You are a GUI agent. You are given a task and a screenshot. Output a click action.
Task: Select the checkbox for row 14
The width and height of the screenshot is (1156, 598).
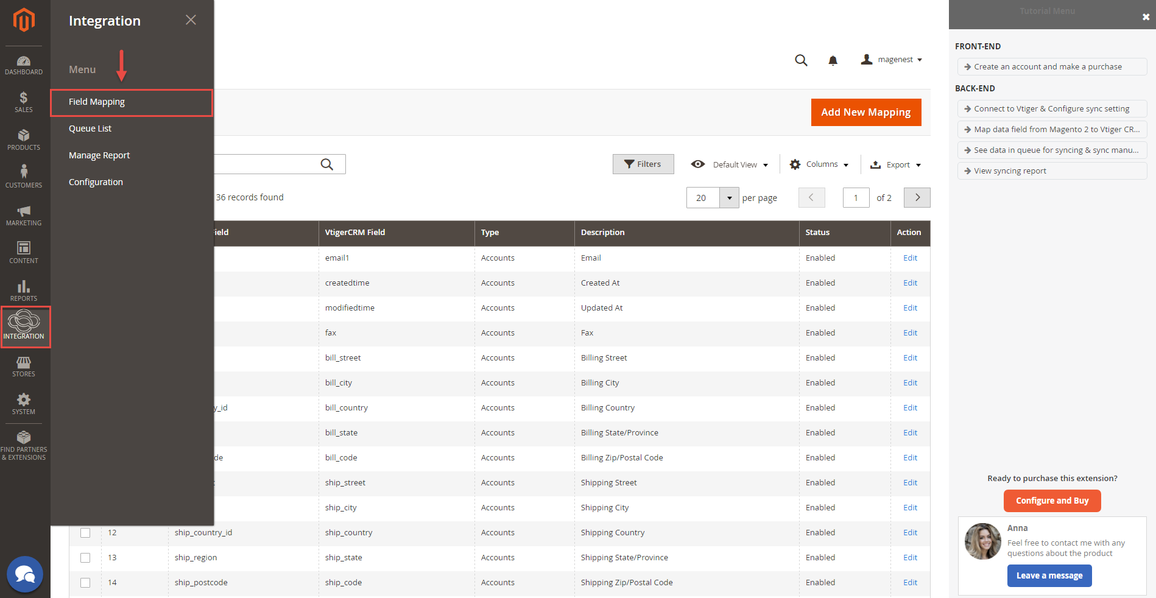[x=85, y=583]
